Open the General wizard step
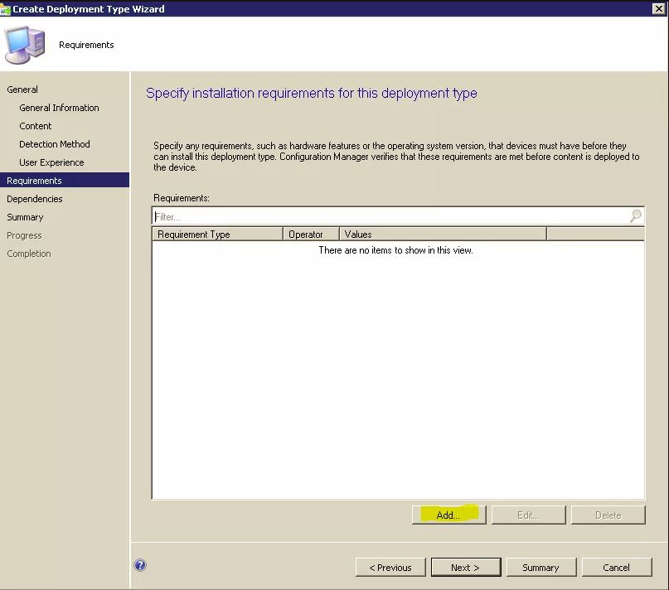The width and height of the screenshot is (669, 590). click(x=22, y=89)
